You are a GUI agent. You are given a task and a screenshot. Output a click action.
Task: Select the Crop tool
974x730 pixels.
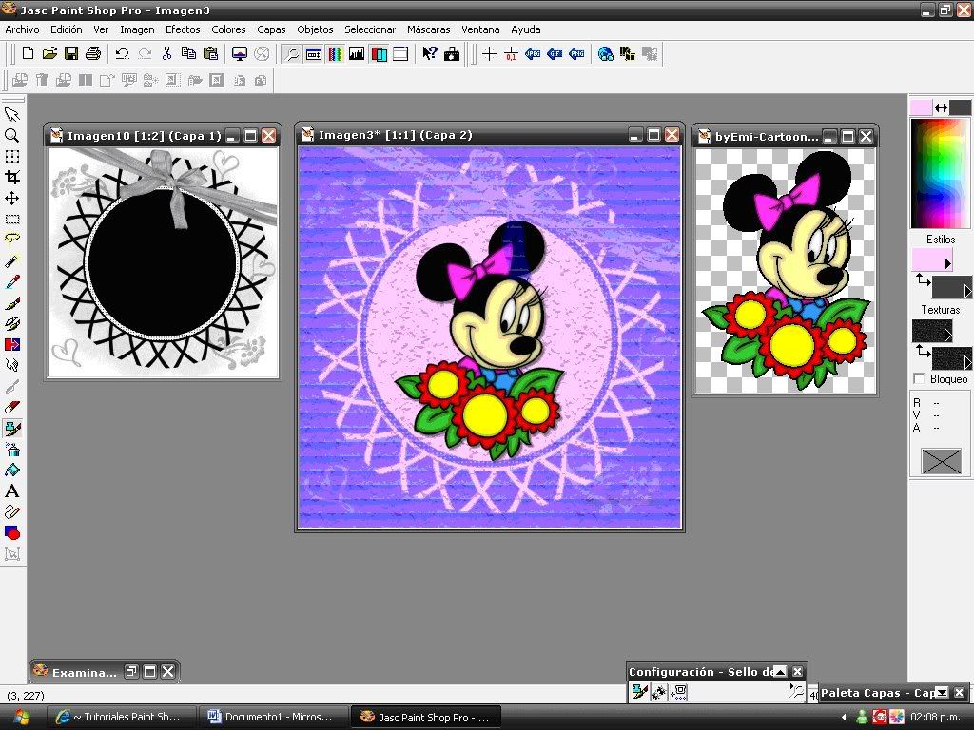[x=12, y=178]
